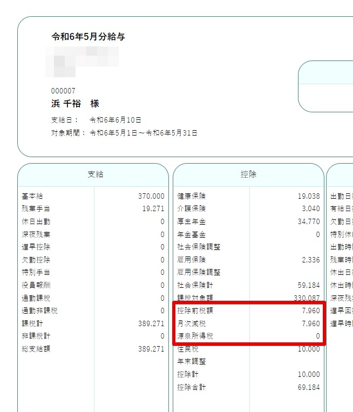Click 源泉所得税 amount 0
Image resolution: width=353 pixels, height=412 pixels.
coord(318,336)
